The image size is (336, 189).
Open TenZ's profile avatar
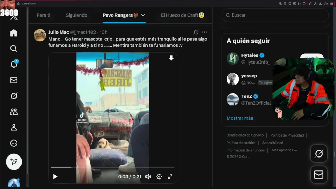[x=233, y=99]
